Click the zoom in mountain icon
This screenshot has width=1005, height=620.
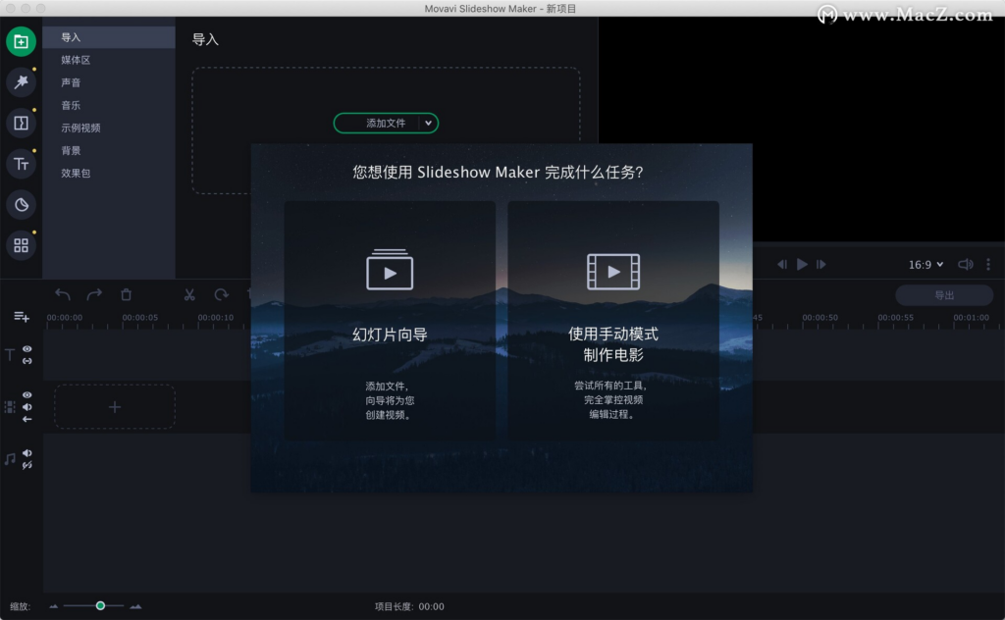pyautogui.click(x=135, y=606)
